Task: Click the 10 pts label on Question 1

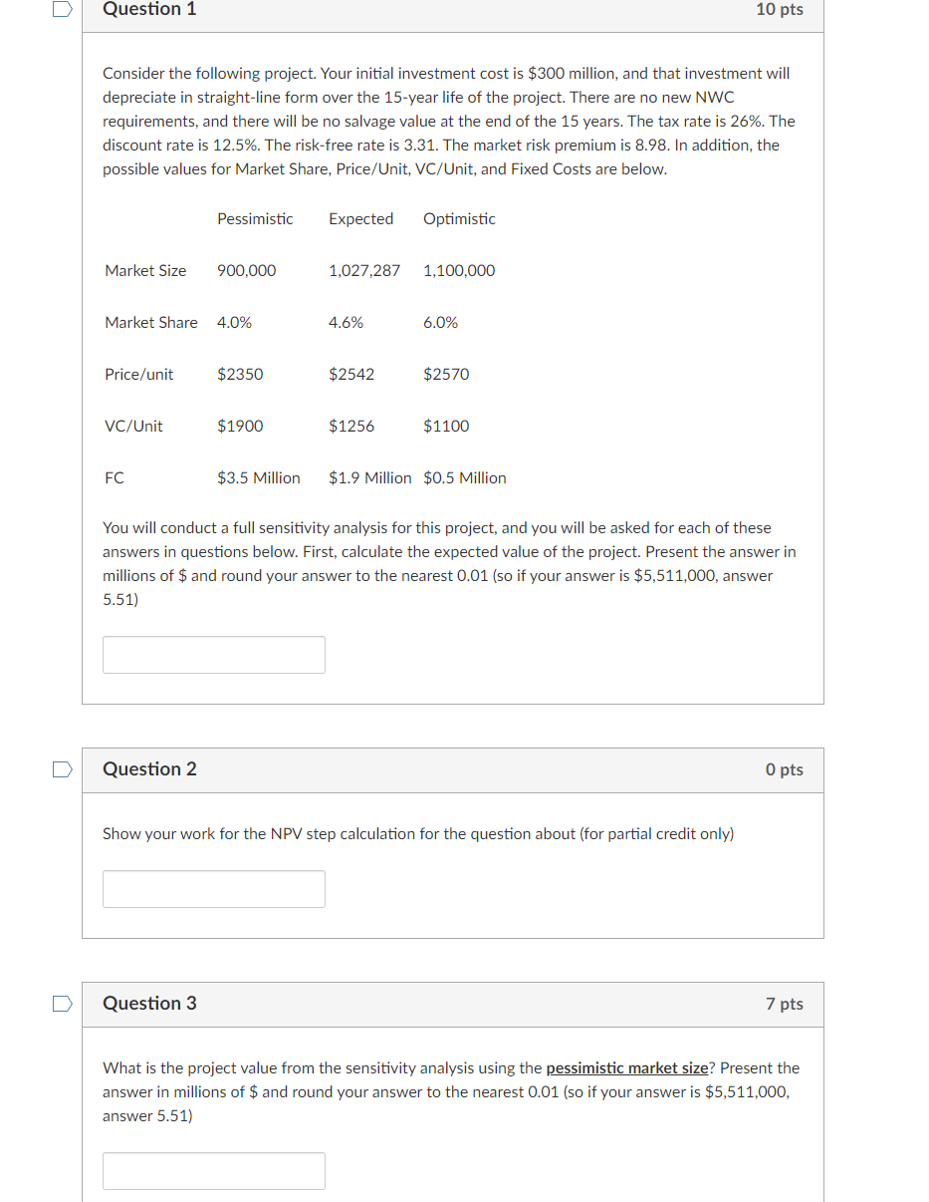Action: pos(780,9)
